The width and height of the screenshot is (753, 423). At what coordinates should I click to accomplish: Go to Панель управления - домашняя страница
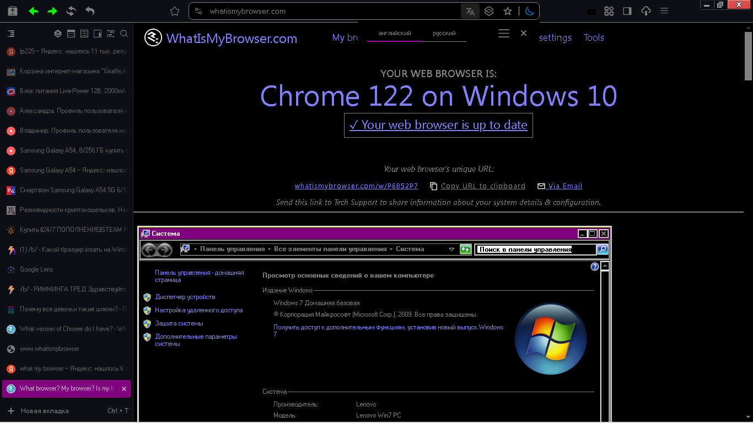(x=199, y=276)
